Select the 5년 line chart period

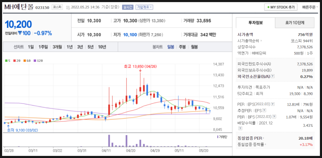click(x=90, y=47)
